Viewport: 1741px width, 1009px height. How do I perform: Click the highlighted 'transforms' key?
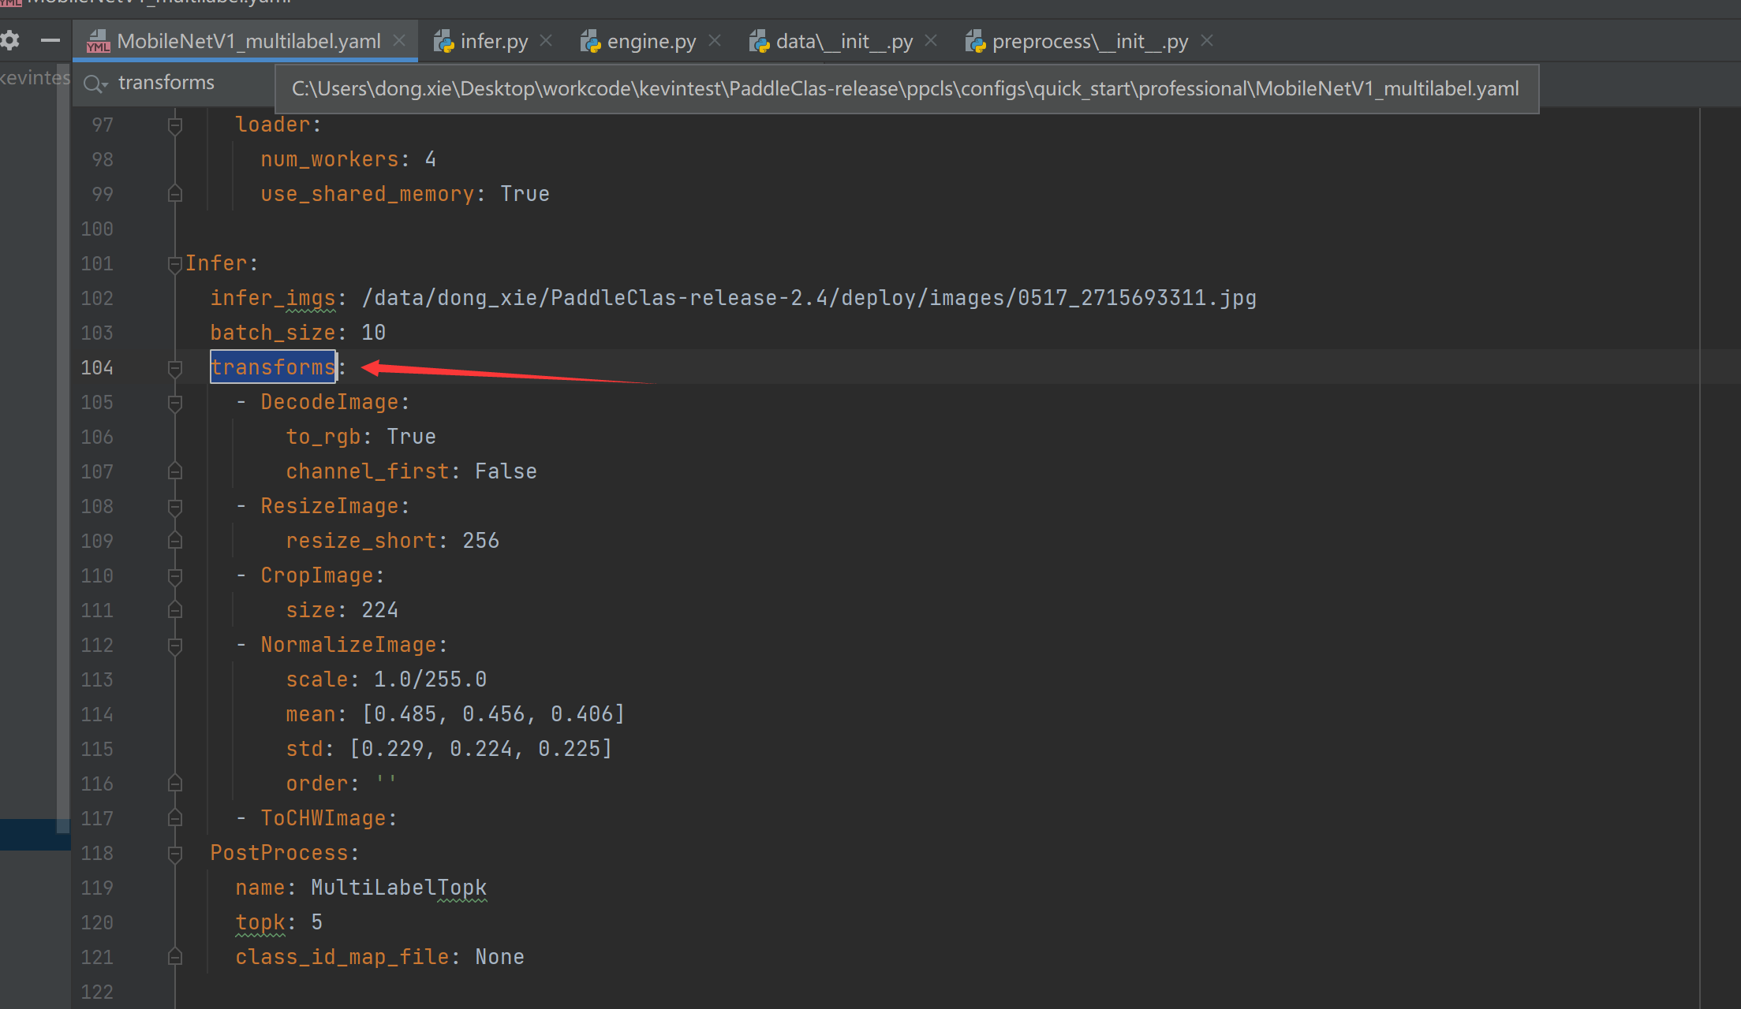click(273, 367)
